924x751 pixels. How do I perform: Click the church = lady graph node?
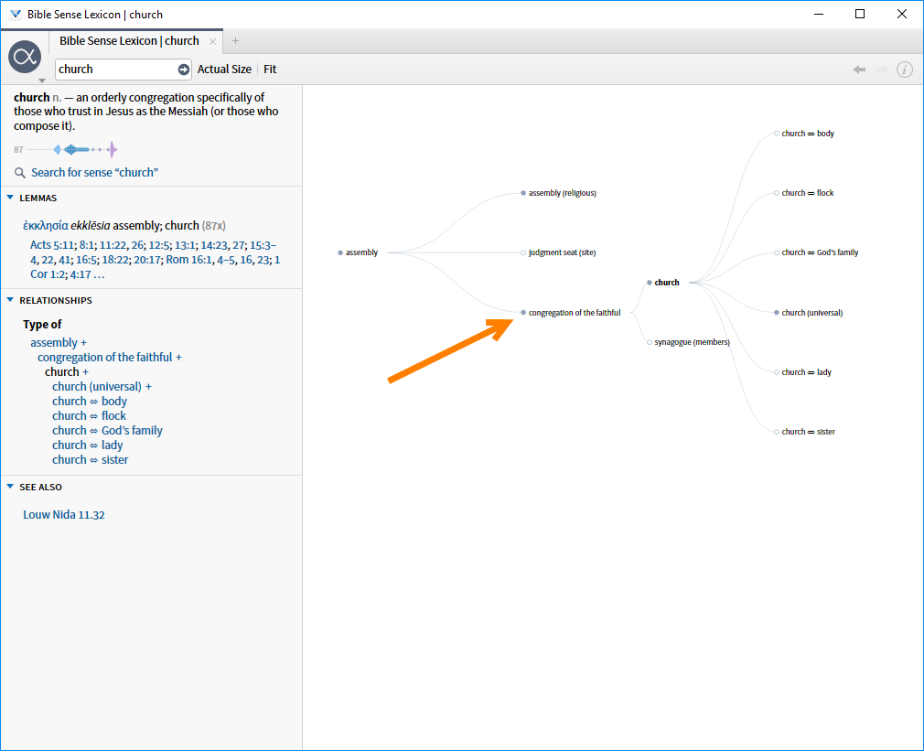(x=806, y=372)
